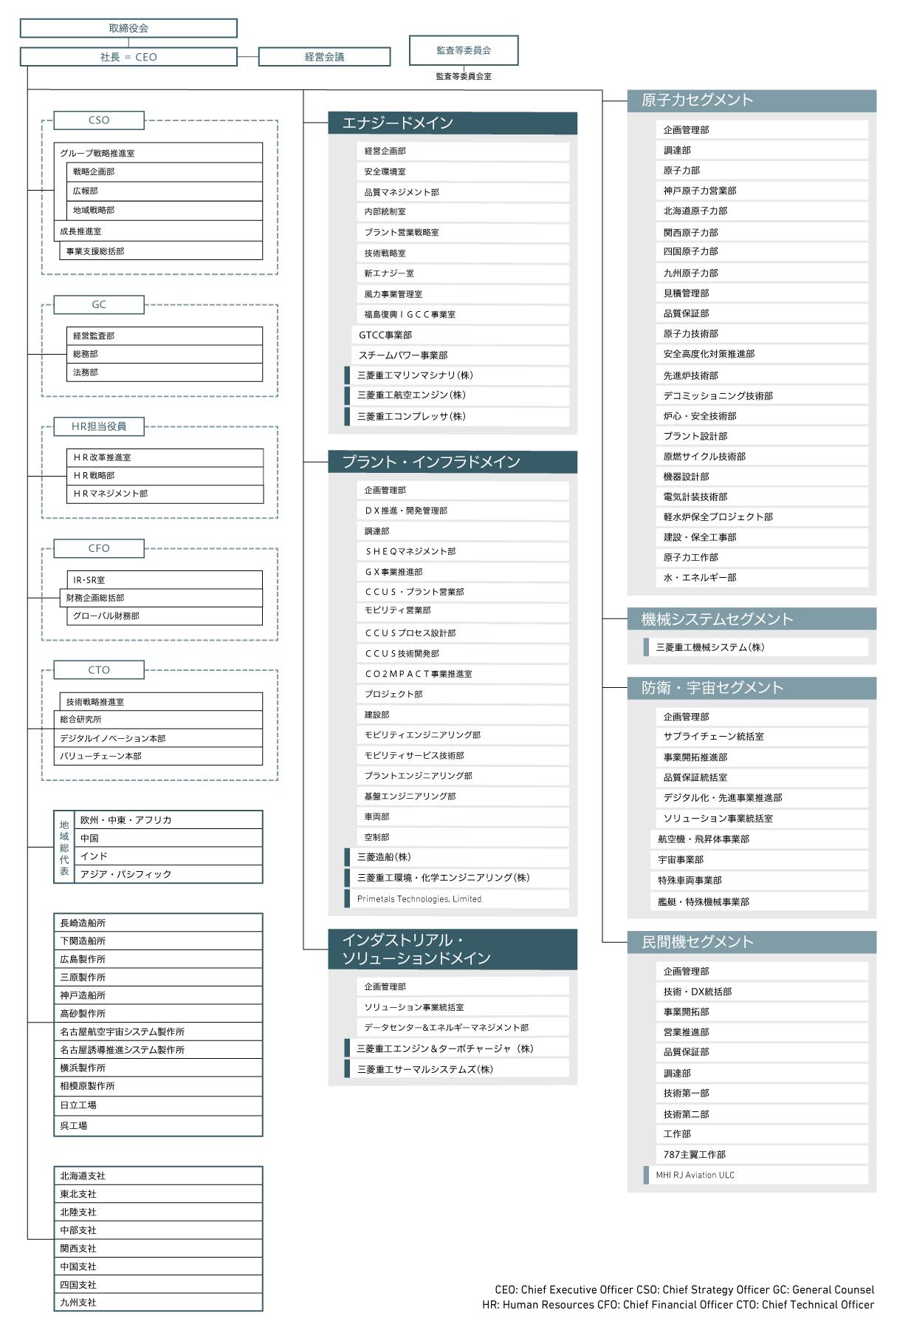Select the 広報部 entry
This screenshot has height=1330, width=897.
(x=165, y=191)
